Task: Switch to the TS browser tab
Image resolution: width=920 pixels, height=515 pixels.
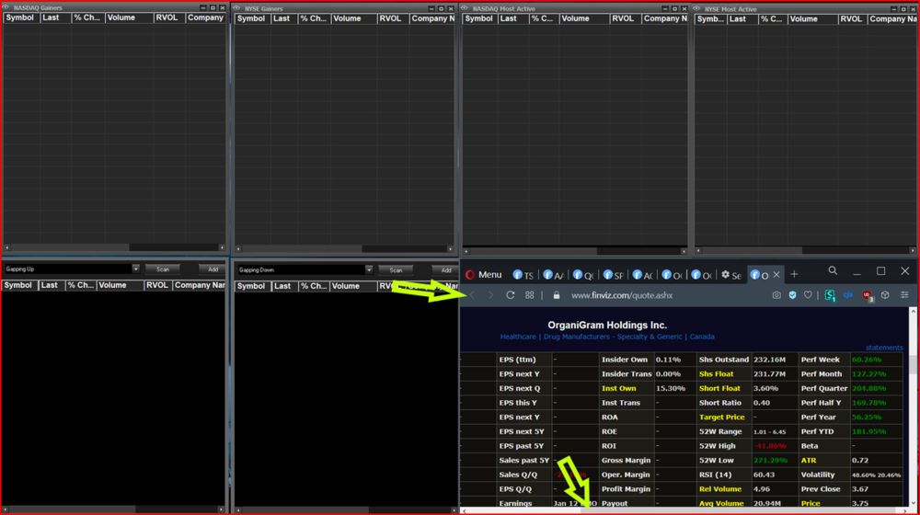Action: pos(523,274)
